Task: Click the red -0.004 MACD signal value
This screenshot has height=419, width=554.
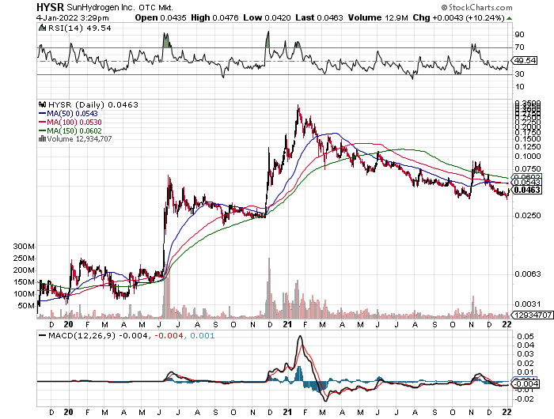Action: 168,336
